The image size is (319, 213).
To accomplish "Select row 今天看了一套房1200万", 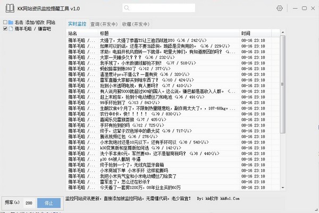I will click(173, 188).
